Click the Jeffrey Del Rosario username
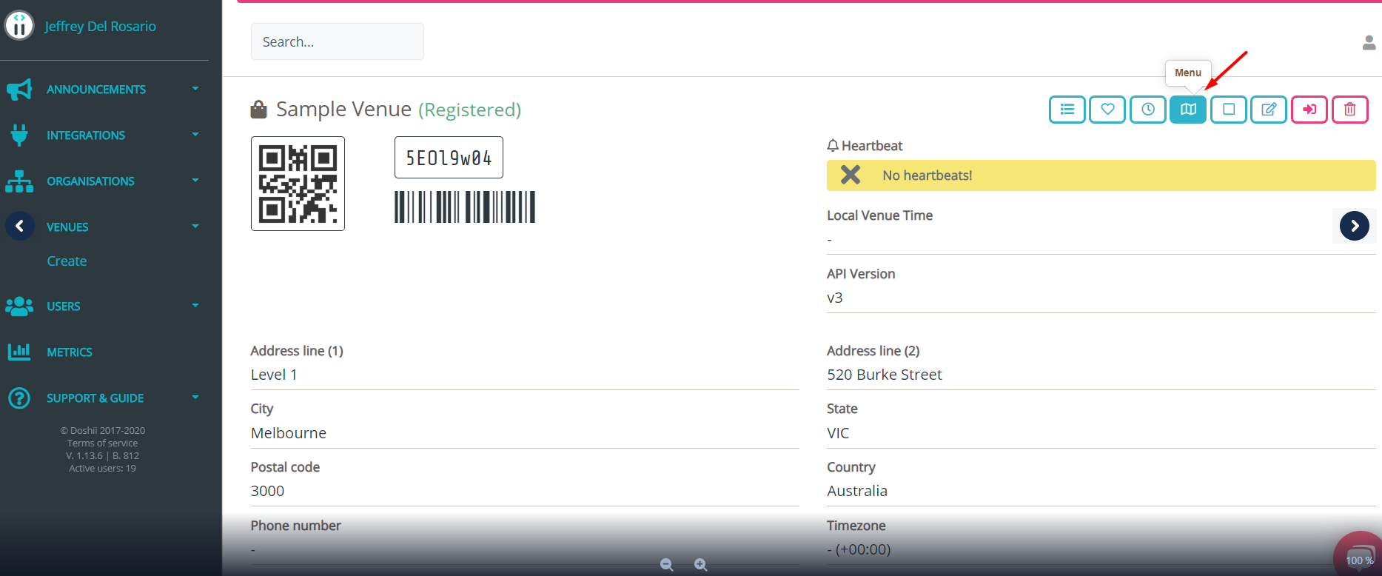Screen dimensions: 1382x576 [100, 26]
